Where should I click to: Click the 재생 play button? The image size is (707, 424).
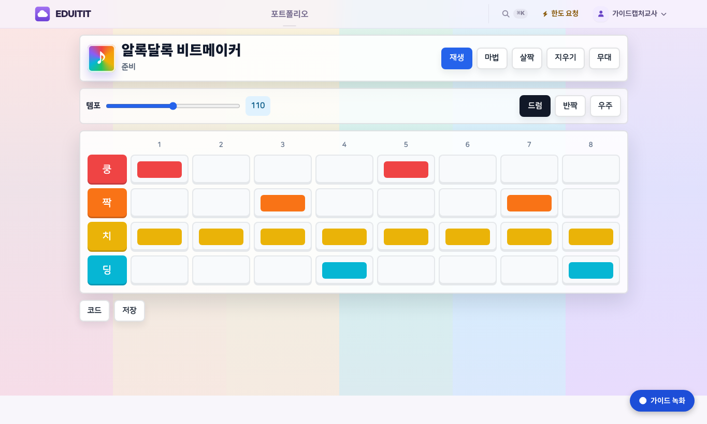point(457,58)
